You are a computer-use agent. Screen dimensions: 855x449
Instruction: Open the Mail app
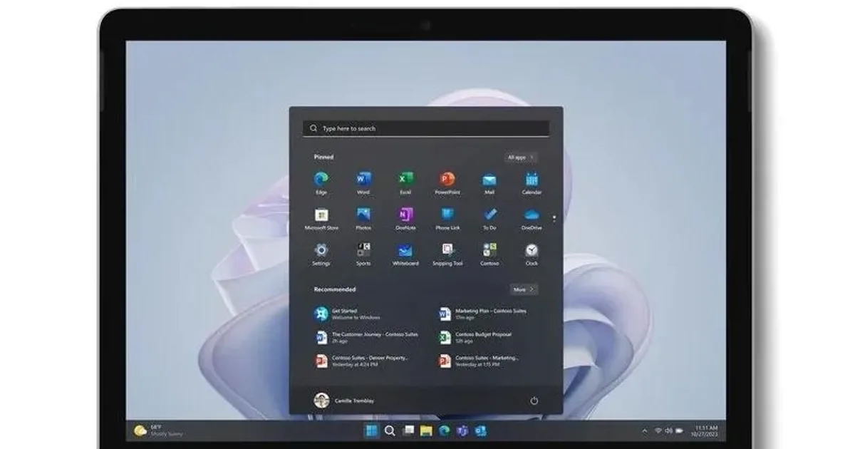click(489, 182)
